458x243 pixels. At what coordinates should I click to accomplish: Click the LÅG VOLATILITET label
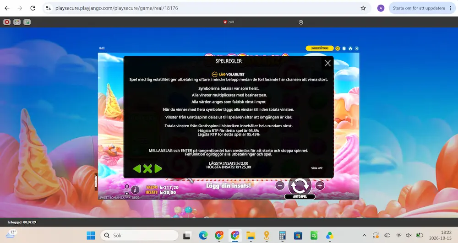(x=228, y=75)
